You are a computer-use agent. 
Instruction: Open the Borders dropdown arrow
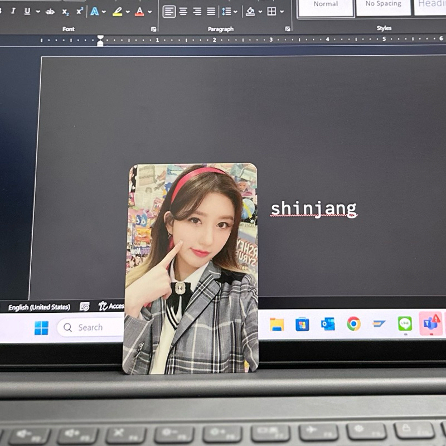(x=282, y=12)
